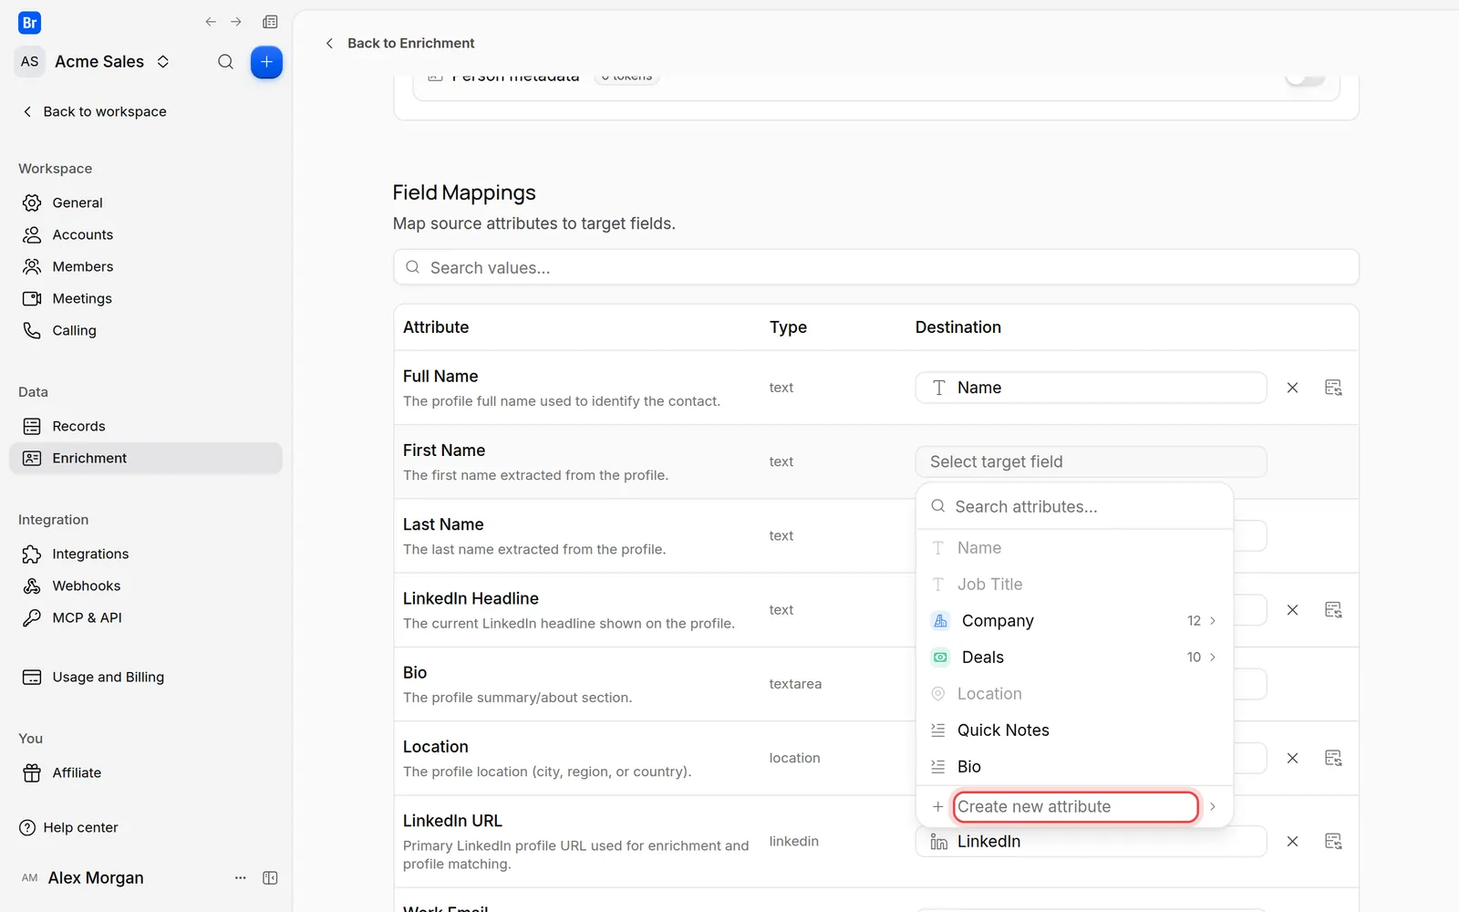Click the Alex Morgan user name
The width and height of the screenshot is (1459, 912).
tap(96, 877)
